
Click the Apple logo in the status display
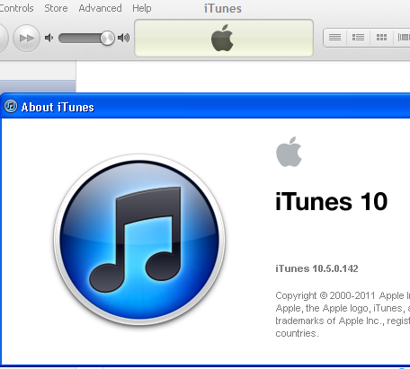(x=222, y=38)
